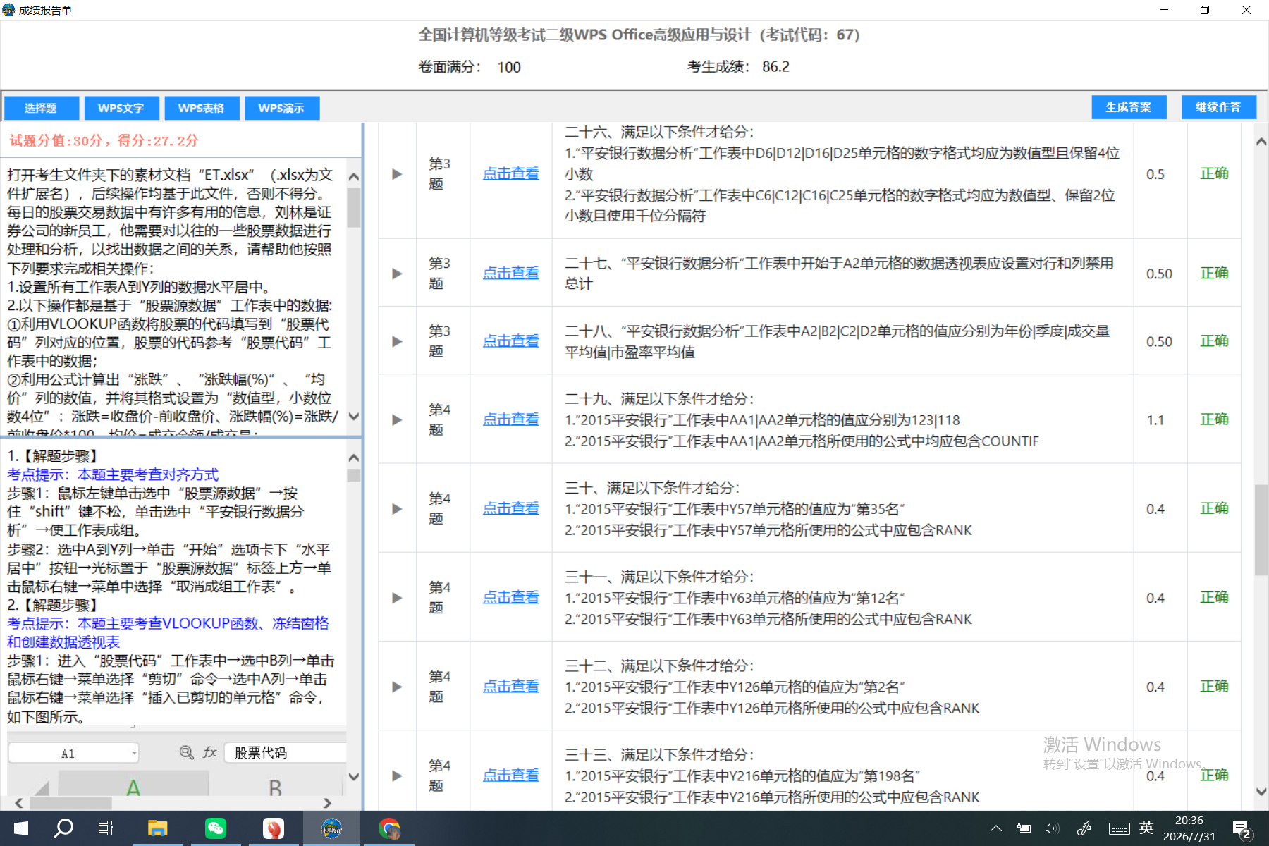Click the 考生成绩 value 86.2
Viewport: 1269px width, 846px height.
775,67
